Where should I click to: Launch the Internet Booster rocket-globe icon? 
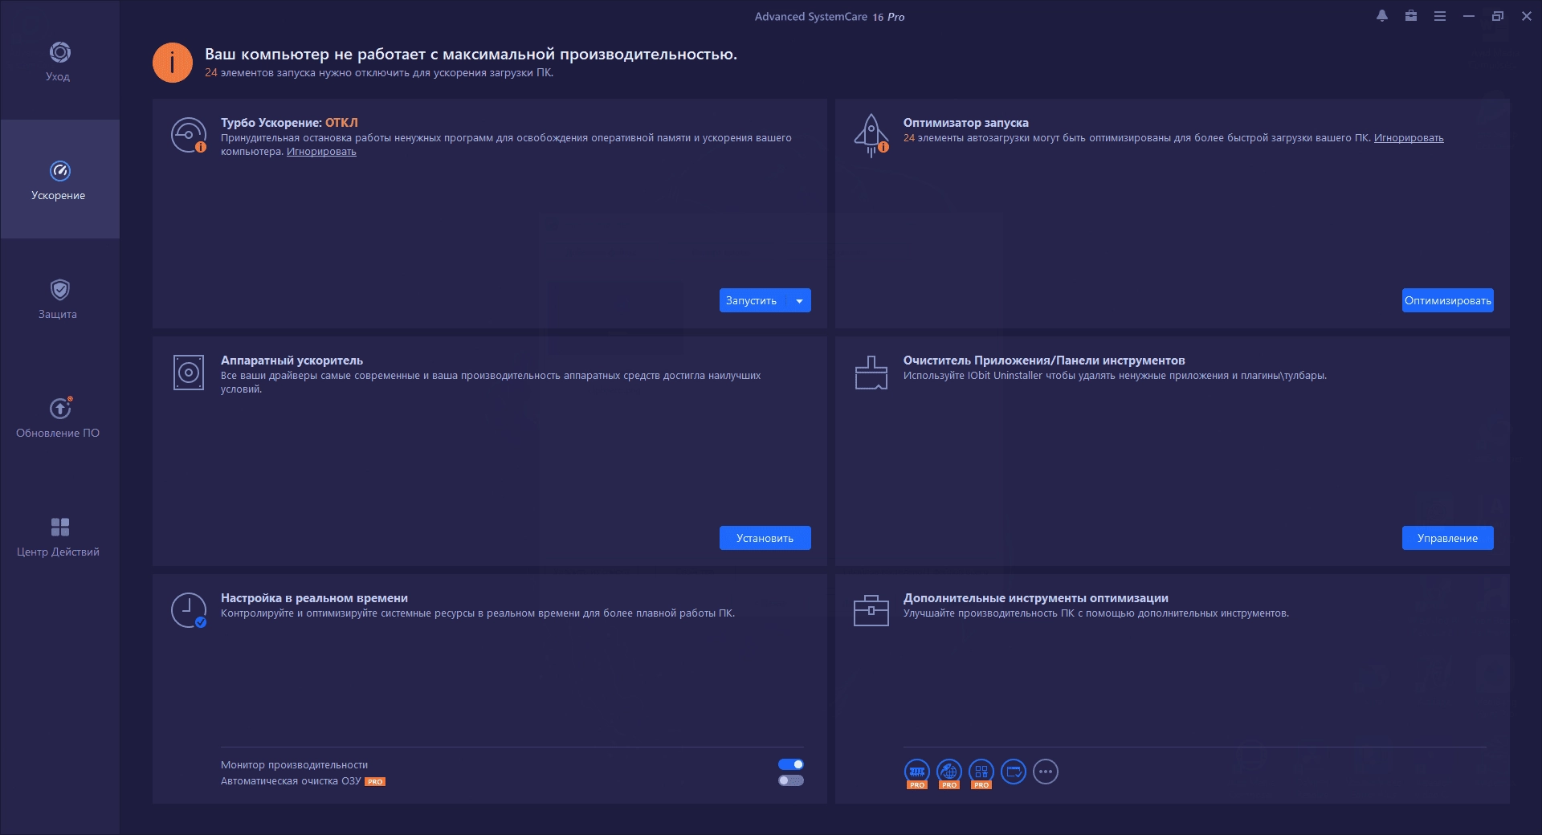[948, 772]
